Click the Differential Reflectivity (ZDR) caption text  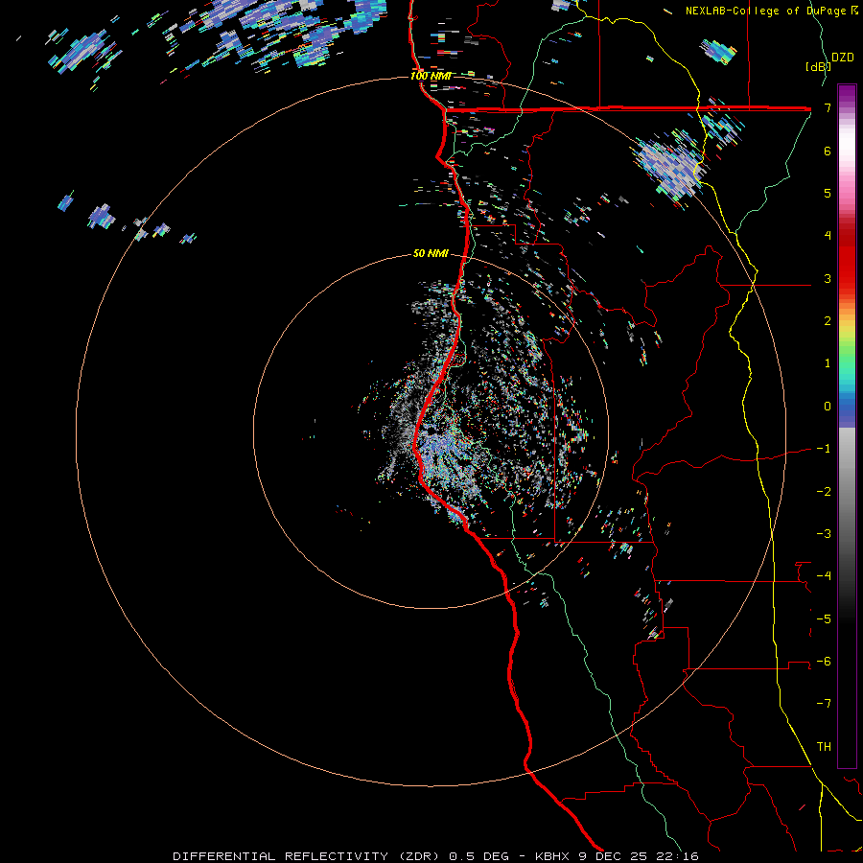[308, 856]
